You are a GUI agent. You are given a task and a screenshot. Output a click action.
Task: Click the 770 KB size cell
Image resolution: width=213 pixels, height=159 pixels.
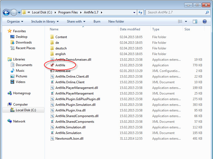pyautogui.click(x=197, y=65)
